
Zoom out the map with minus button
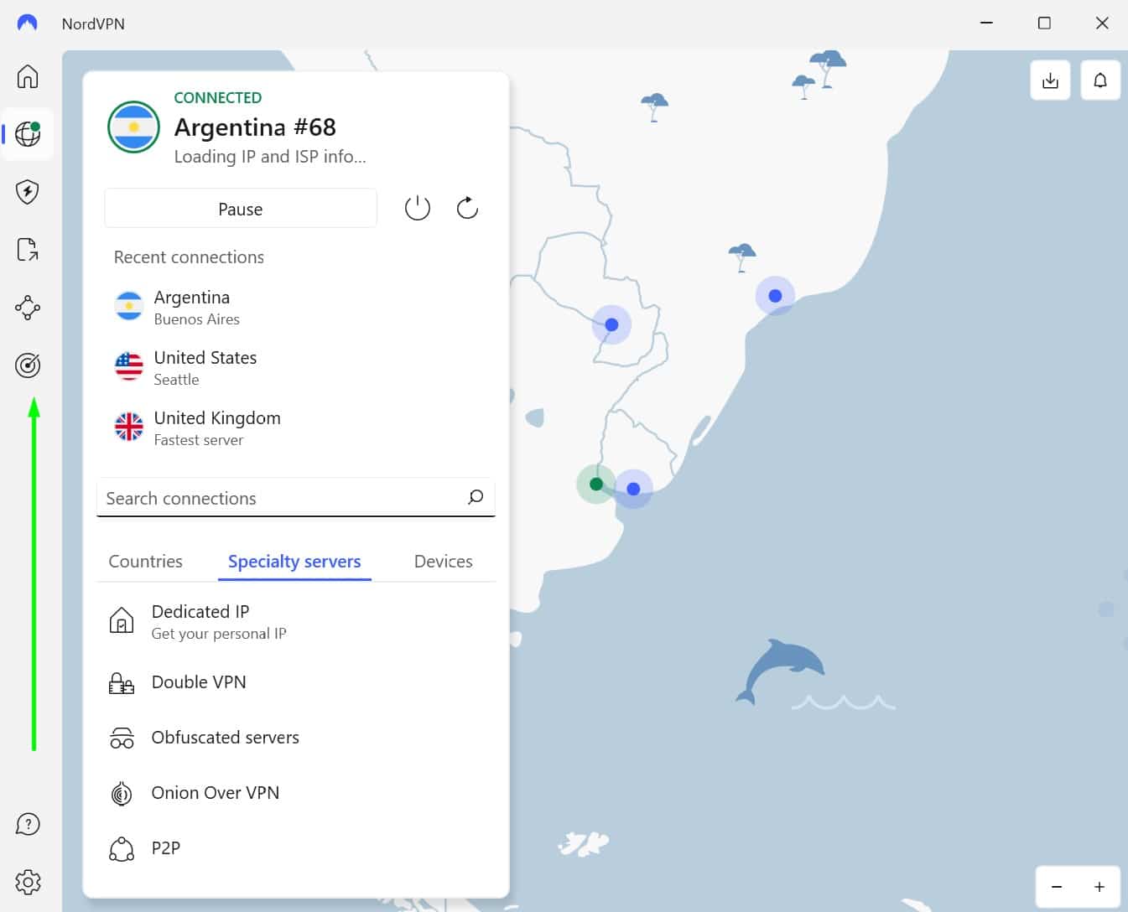point(1057,887)
